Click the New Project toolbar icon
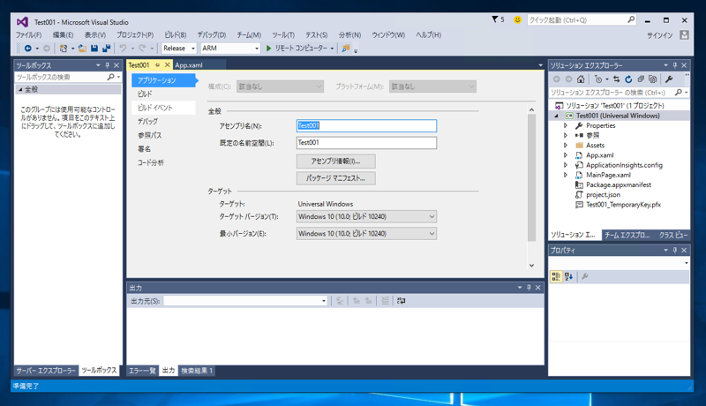The height and width of the screenshot is (406, 706). [64, 49]
